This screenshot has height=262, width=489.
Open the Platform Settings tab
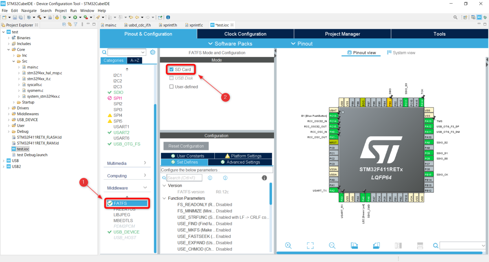coord(243,156)
